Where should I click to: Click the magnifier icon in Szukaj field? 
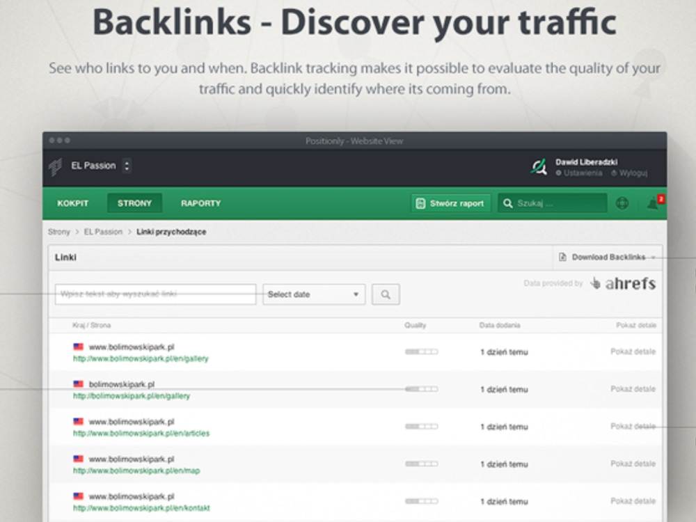coord(507,203)
